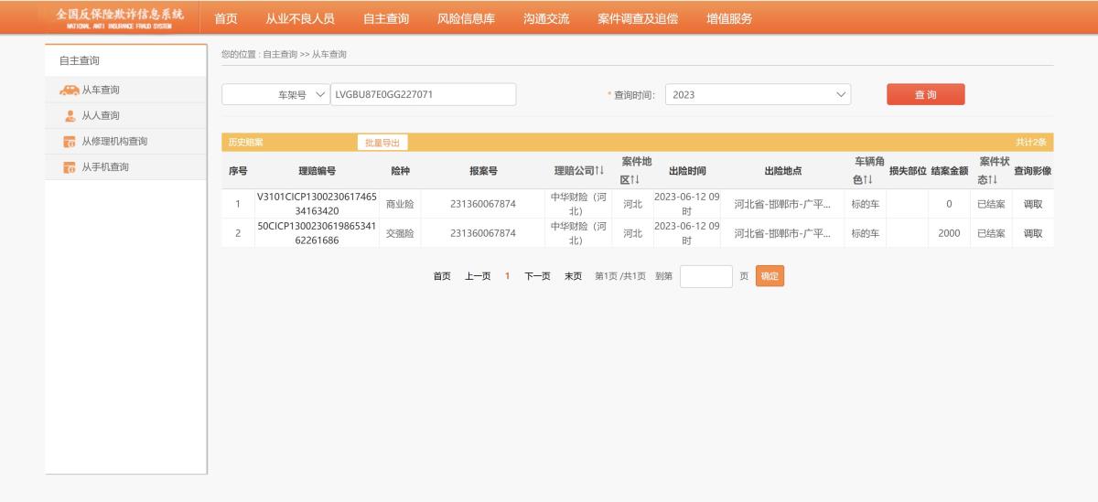This screenshot has width=1098, height=502.
Task: Click the 自主查询 sidebar panel heading
Action: [x=80, y=60]
